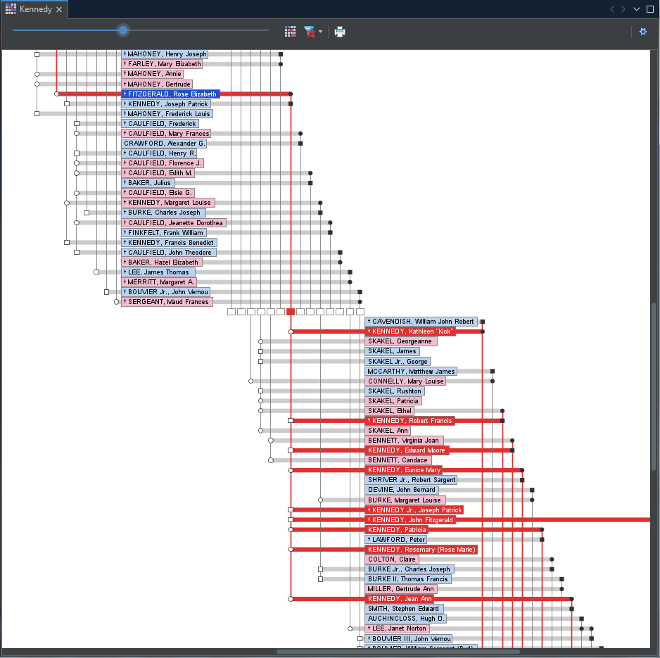
Task: Select BENNETT, Virginia Joan
Action: [403, 441]
